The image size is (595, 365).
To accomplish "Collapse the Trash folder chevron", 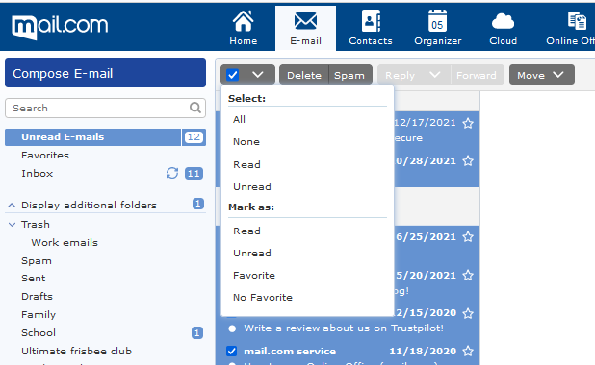I will click(12, 224).
